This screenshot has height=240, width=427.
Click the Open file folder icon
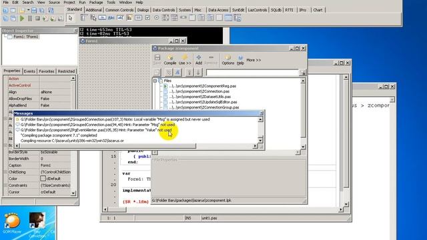22,11
